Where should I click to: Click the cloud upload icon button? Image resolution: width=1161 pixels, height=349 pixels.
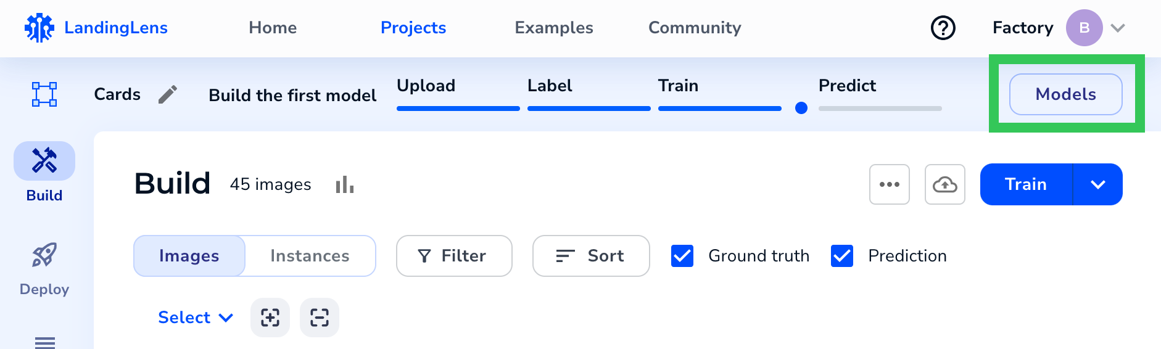coord(944,184)
